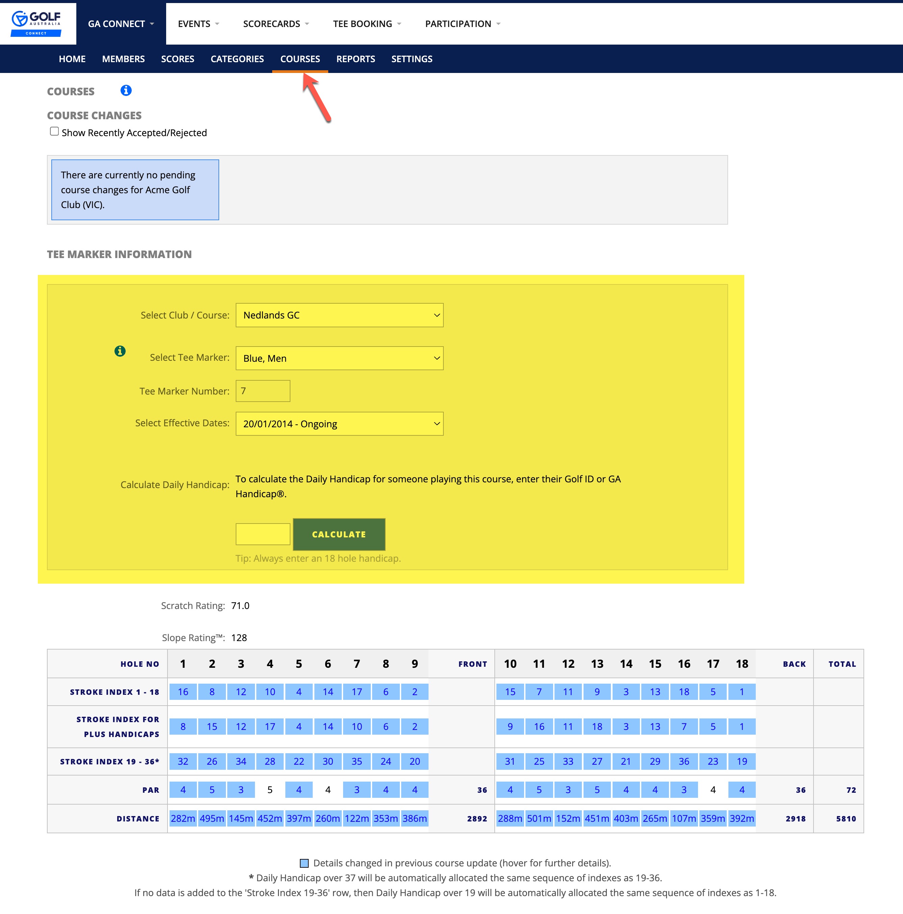
Task: Click the 392m distance for hole 18
Action: point(742,818)
